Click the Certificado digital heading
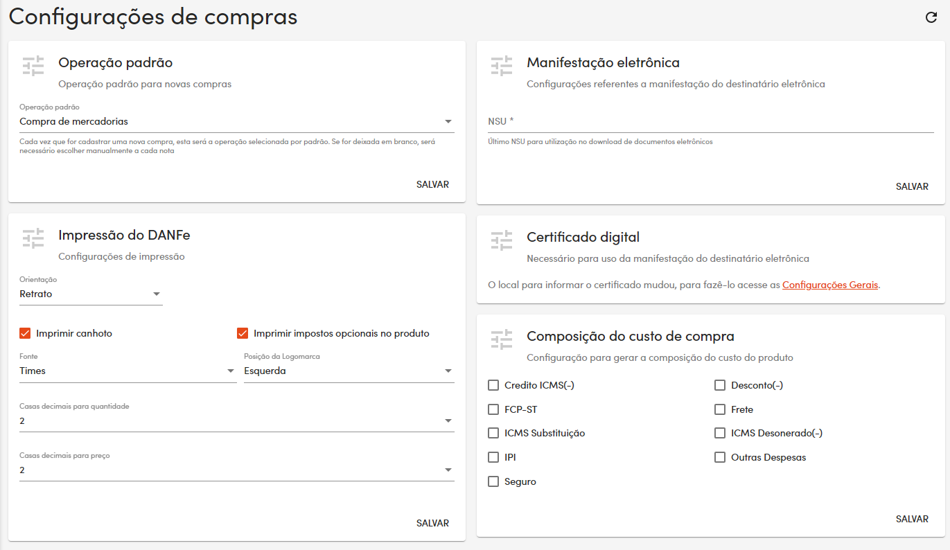950x550 pixels. [583, 238]
